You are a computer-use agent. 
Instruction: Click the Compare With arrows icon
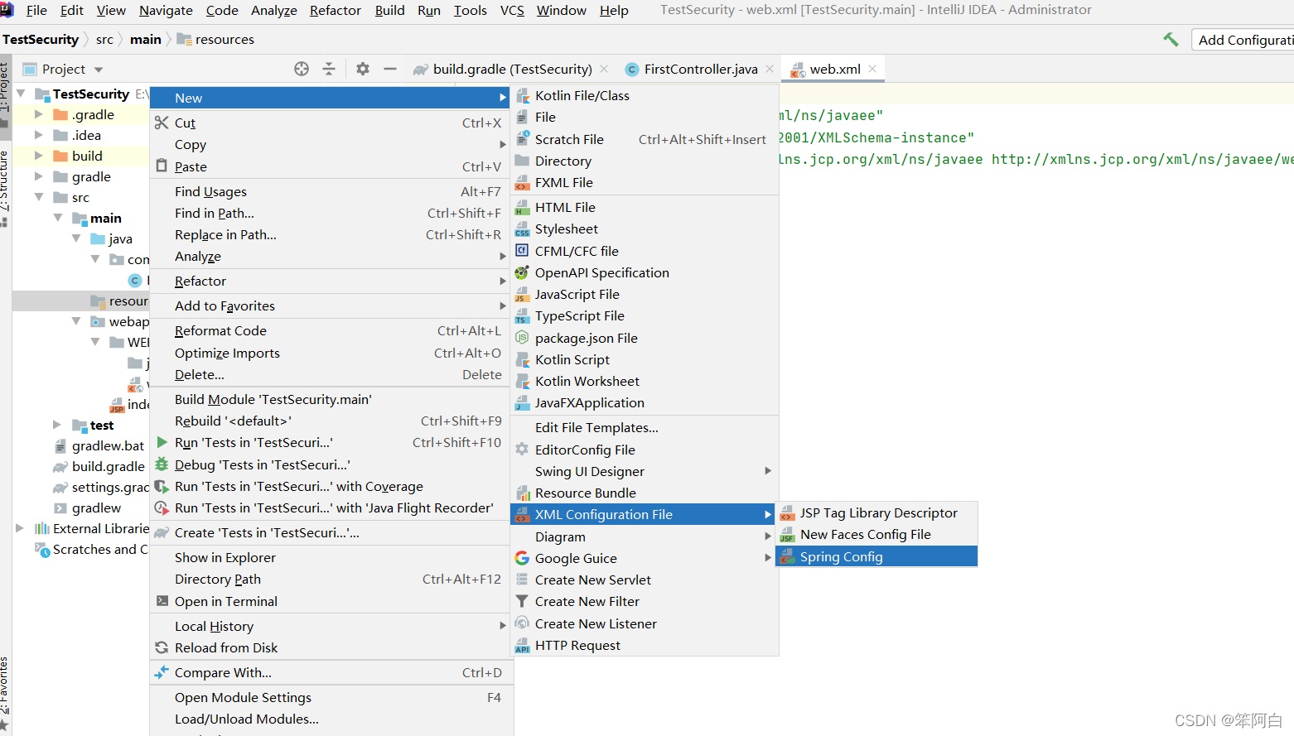click(162, 672)
